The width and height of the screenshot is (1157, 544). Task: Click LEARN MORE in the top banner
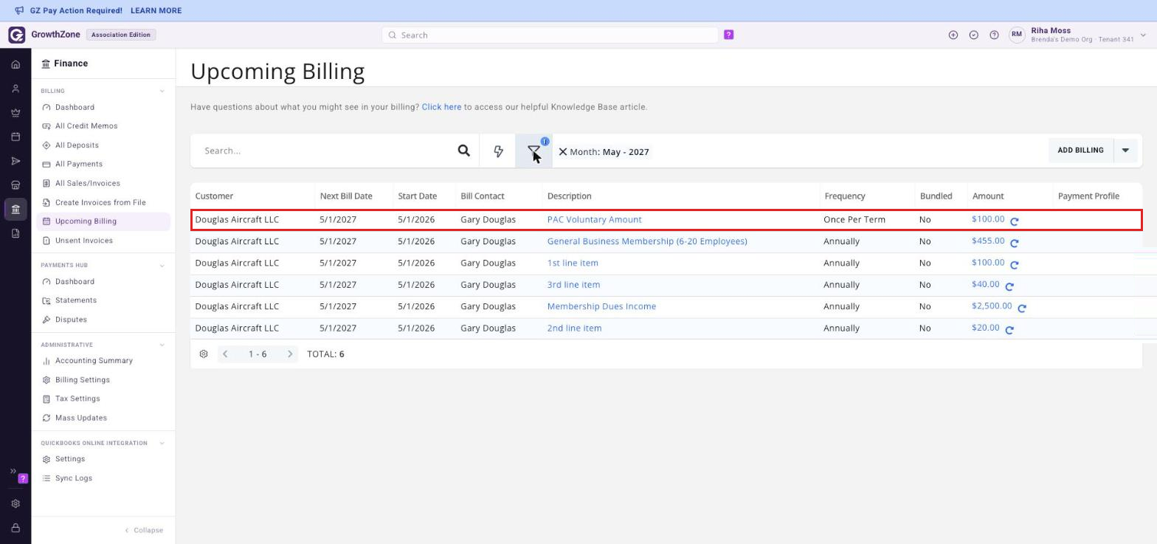click(156, 11)
